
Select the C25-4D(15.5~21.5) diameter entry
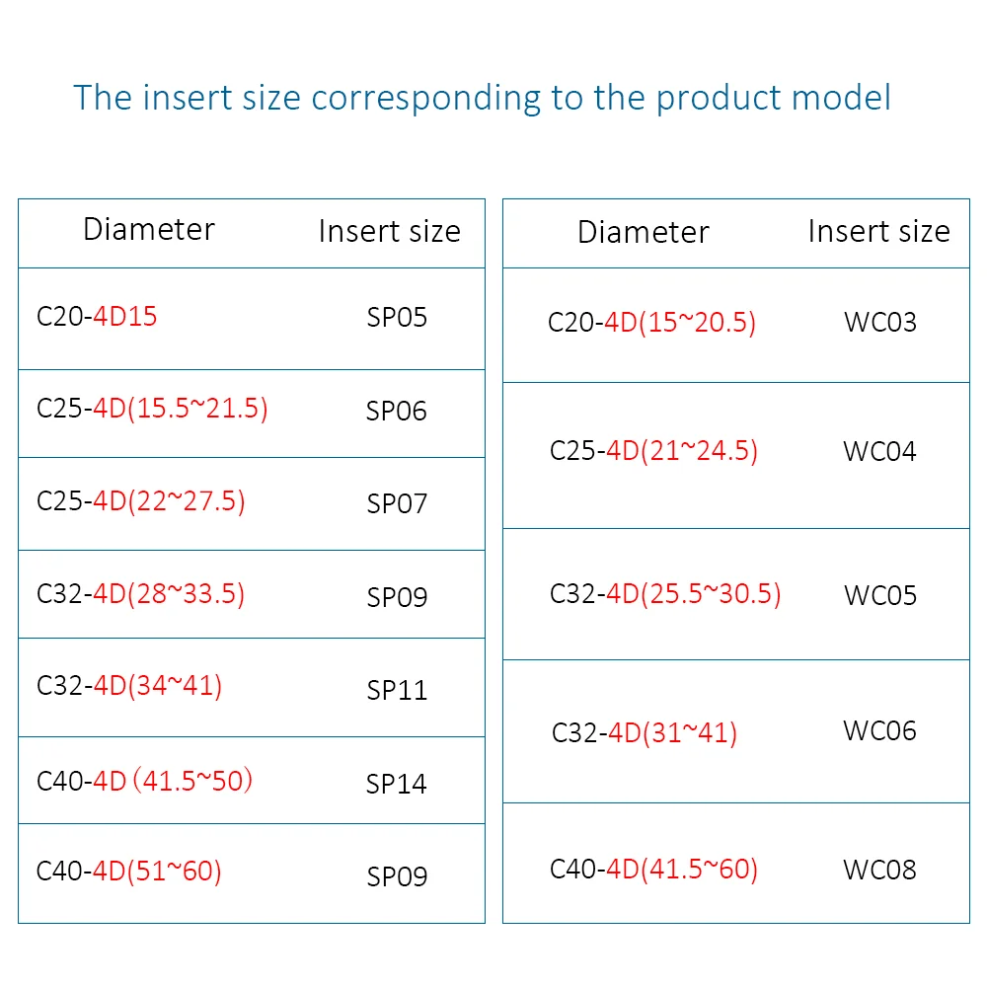point(152,409)
